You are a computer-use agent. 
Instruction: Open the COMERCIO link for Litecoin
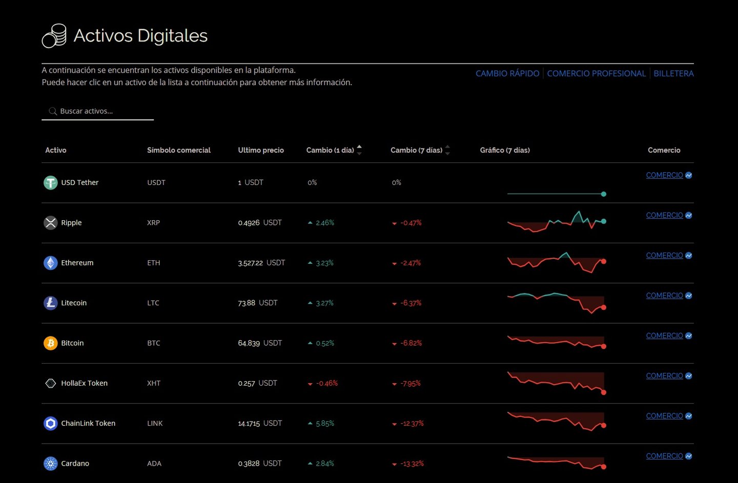tap(664, 296)
